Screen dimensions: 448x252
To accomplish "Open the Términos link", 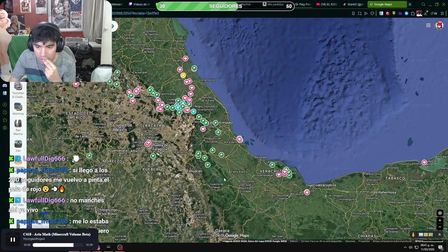I will pos(350,241).
